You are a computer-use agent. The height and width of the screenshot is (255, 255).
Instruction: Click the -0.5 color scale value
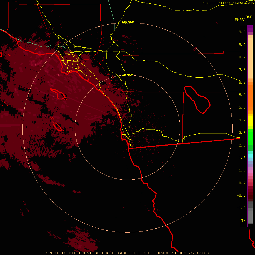(x=241, y=195)
